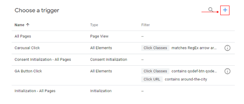The image size is (244, 104).
Task: Click the search magnifier icon
Action: tap(211, 10)
